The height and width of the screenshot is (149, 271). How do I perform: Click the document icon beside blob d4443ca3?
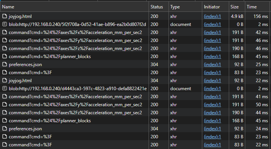[5, 88]
